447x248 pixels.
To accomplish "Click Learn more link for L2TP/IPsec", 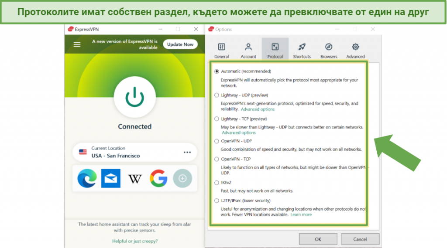I will (301, 215).
